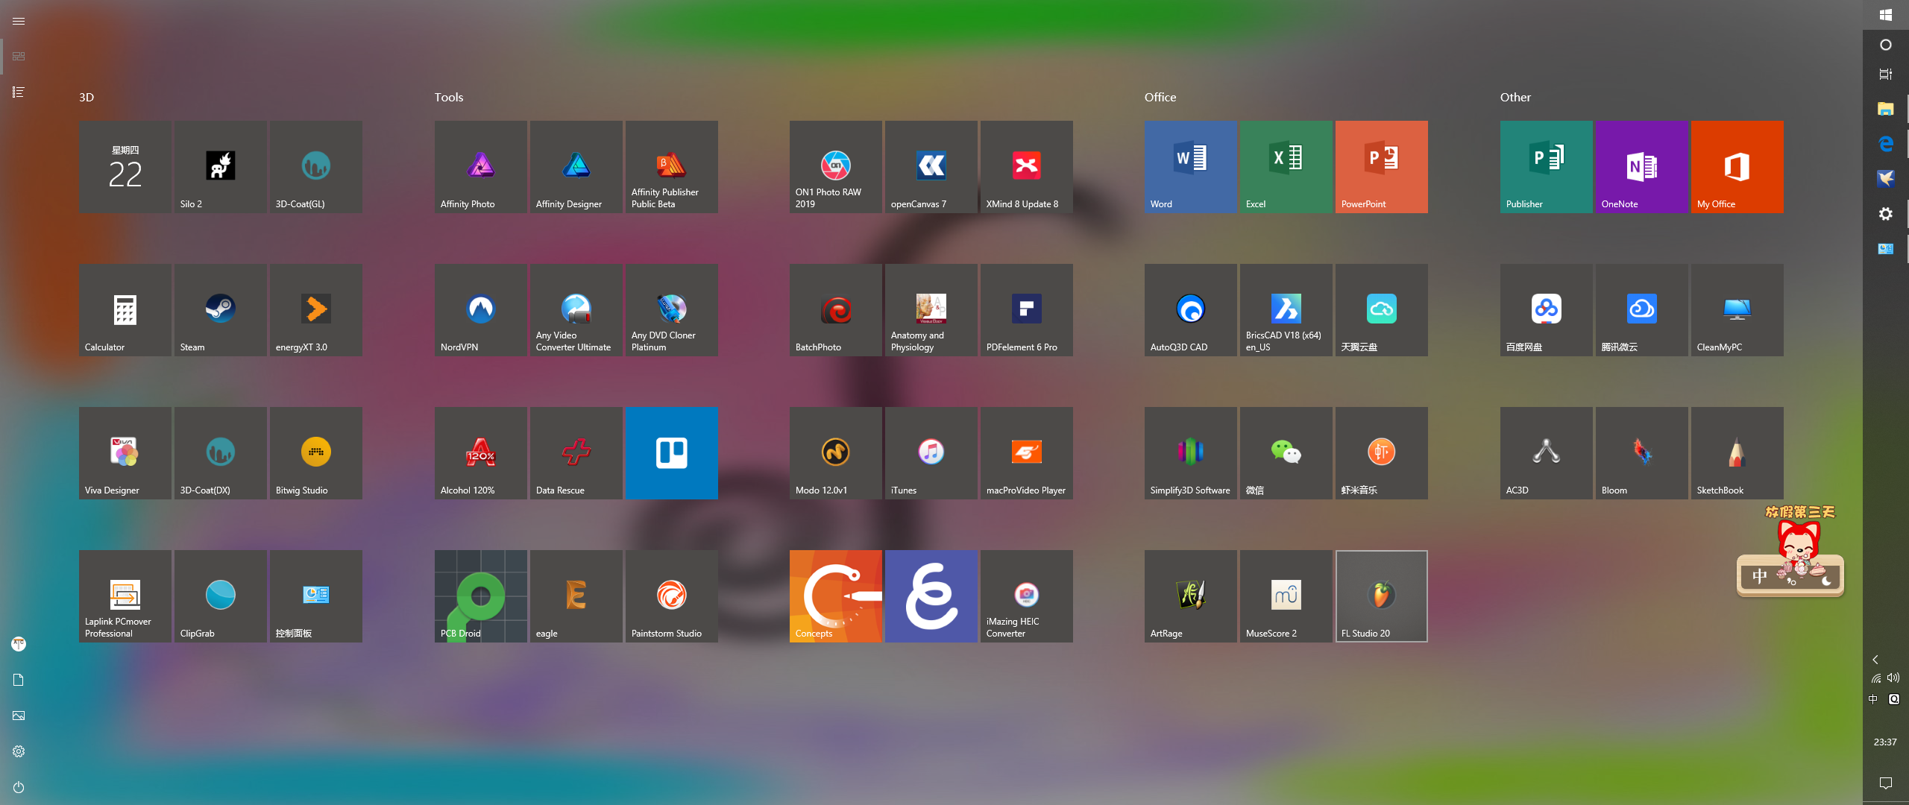Open iTunes tile
Image resolution: width=1909 pixels, height=805 pixels.
[931, 453]
